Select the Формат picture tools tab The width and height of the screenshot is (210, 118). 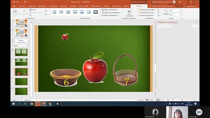tap(139, 6)
